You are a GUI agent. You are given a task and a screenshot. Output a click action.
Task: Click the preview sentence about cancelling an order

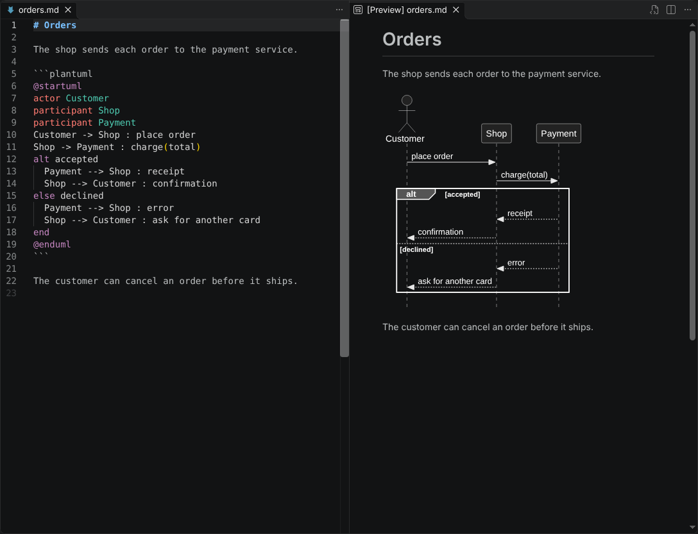click(488, 327)
